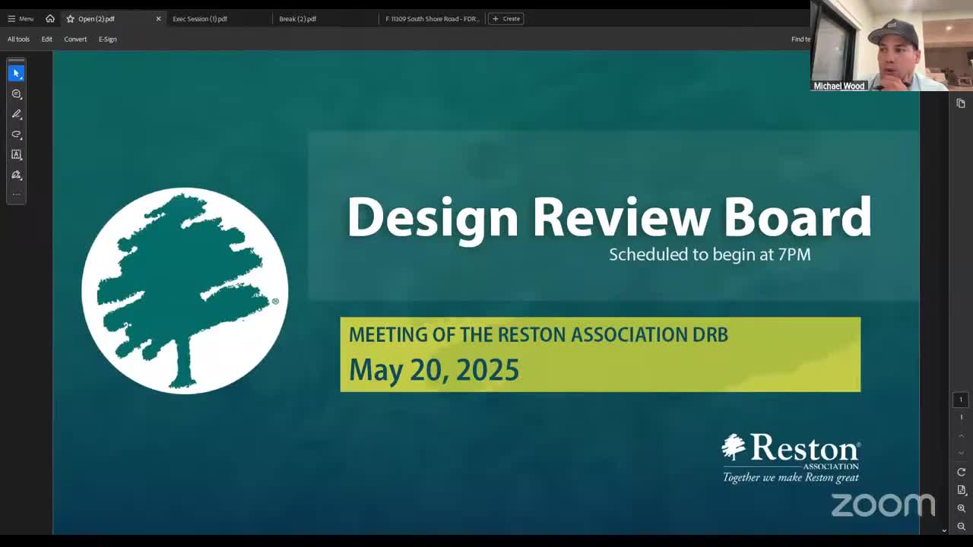973x547 pixels.
Task: Rotate the page with the rotate icon
Action: (961, 472)
